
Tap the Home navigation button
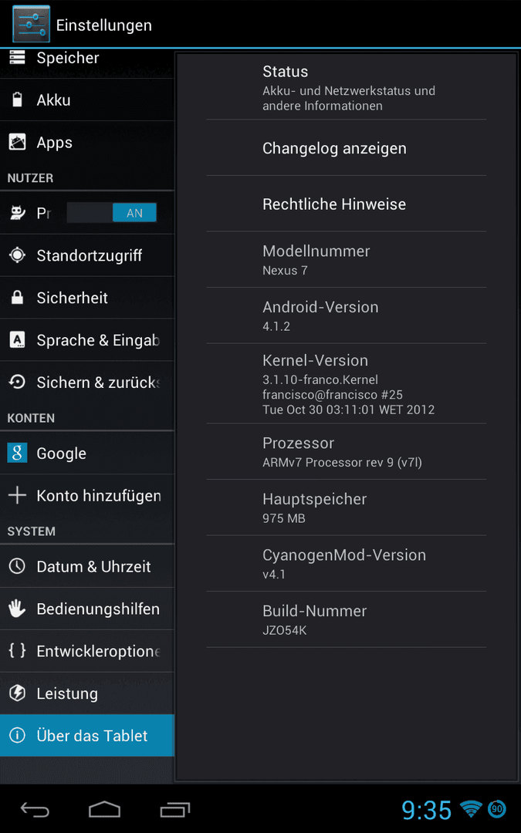105,810
